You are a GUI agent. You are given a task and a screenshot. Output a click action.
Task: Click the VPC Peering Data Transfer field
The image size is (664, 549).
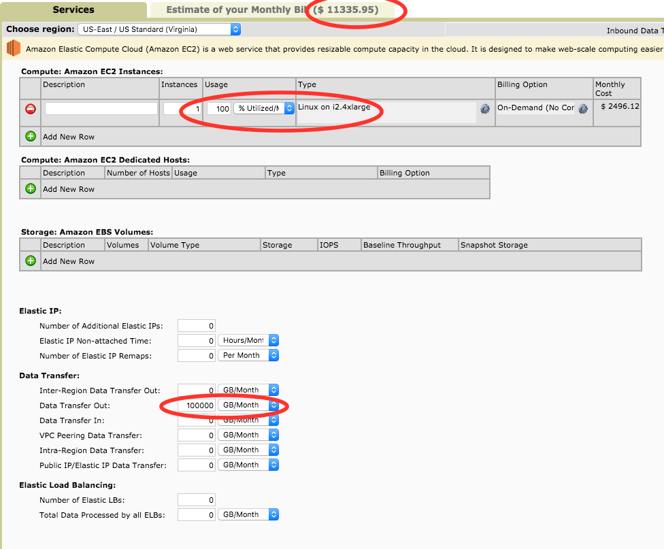pyautogui.click(x=197, y=435)
